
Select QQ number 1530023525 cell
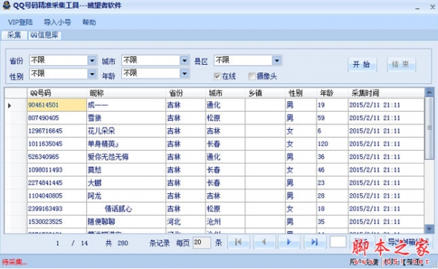pos(57,222)
